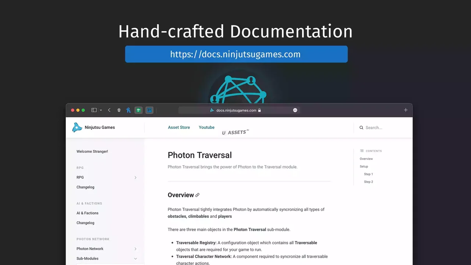Open the Photon Network sidebar page

pos(90,249)
